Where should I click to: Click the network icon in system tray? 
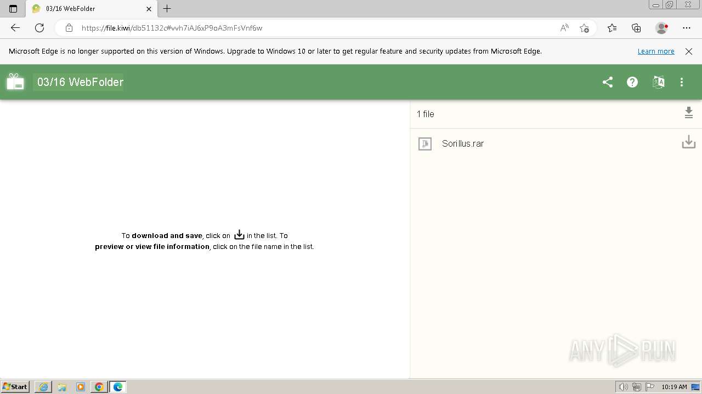tap(637, 387)
